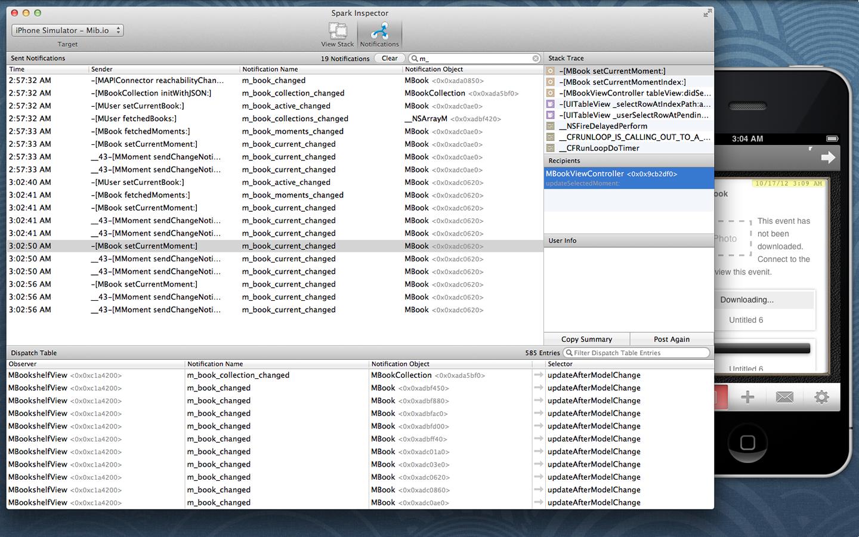This screenshot has height=537, width=859.
Task: Clear the sent notifications list
Action: pyautogui.click(x=390, y=58)
